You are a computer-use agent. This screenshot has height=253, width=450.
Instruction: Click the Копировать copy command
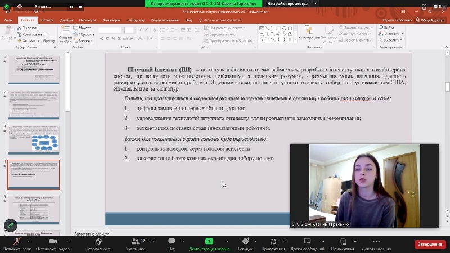(31, 34)
